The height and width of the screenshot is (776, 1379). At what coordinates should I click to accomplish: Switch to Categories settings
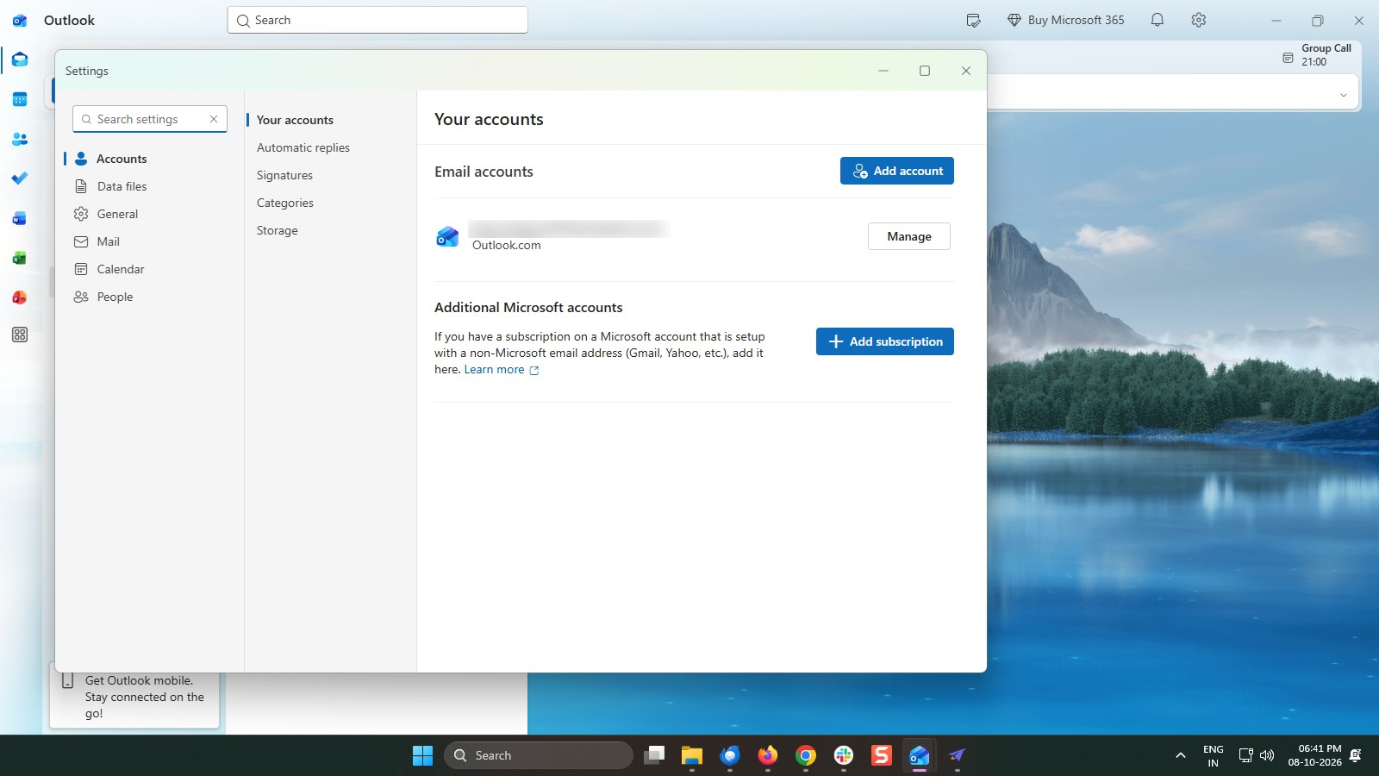[x=285, y=203]
